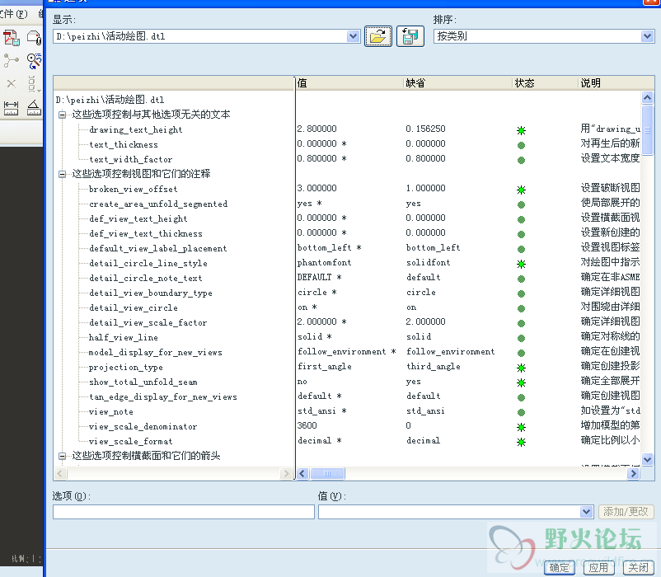This screenshot has width=661, height=577.
Task: Open greyed toolbar dropdown with small arrow
Action: (x=33, y=84)
